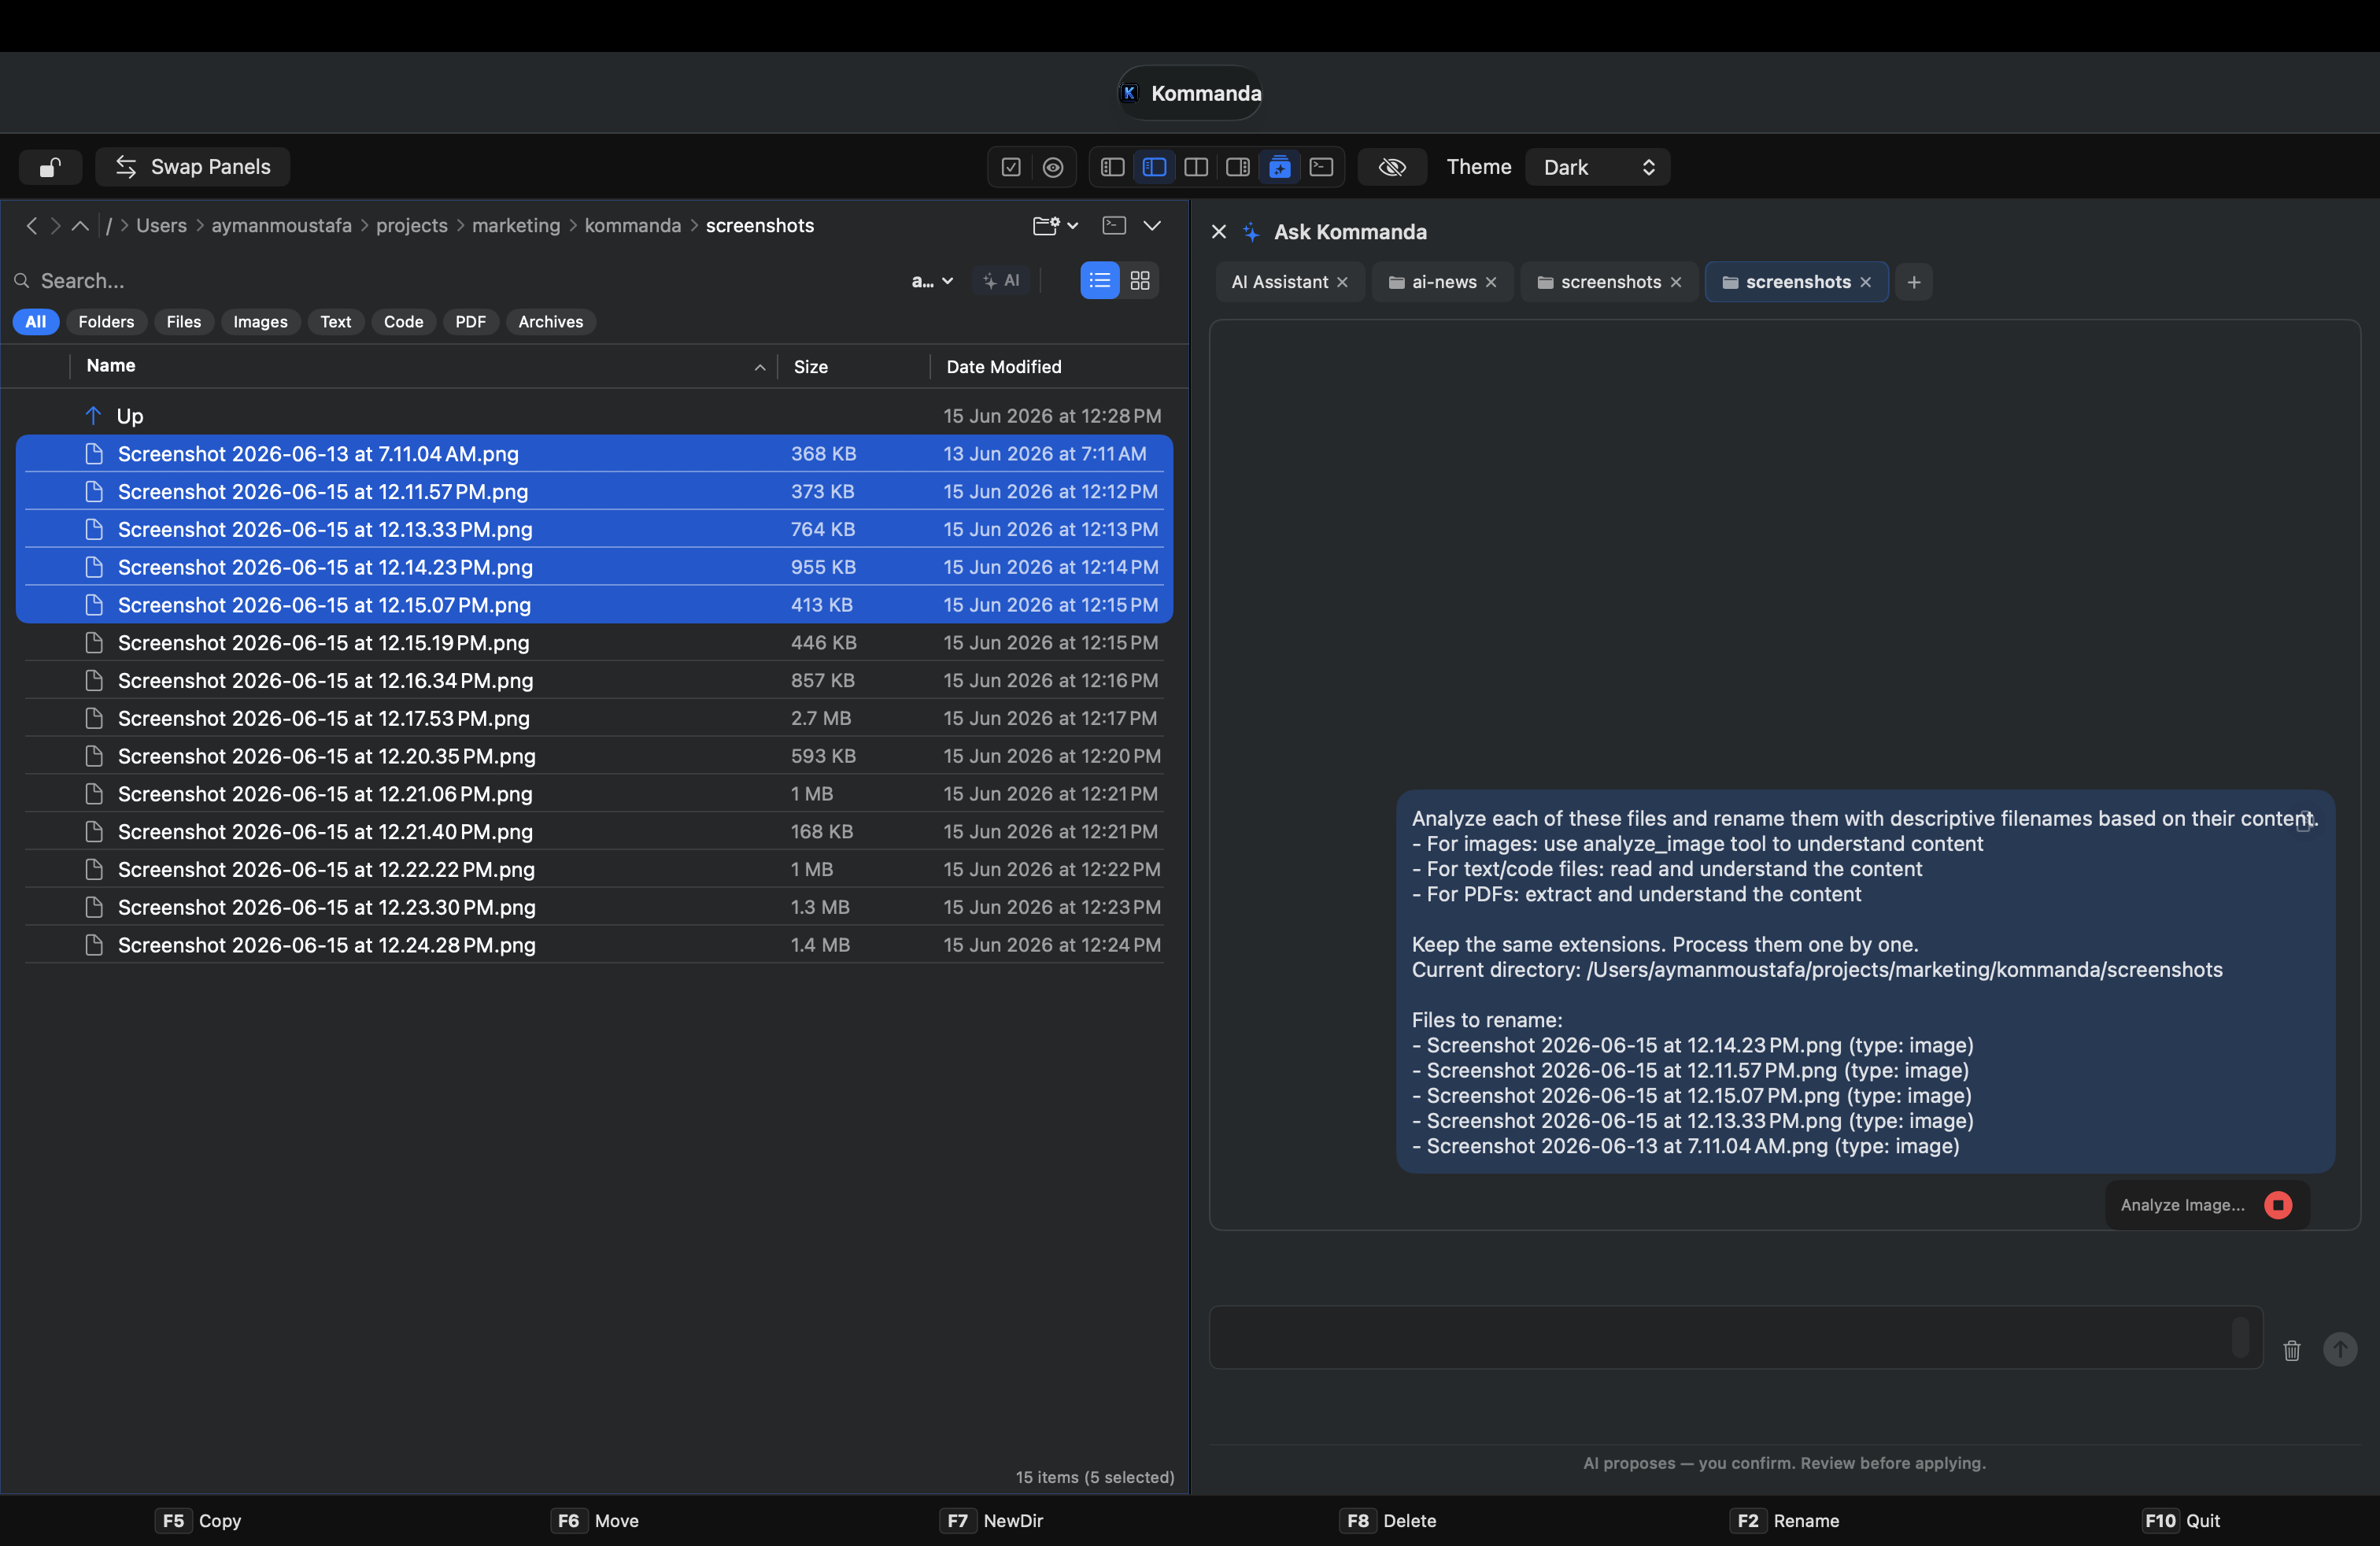Image resolution: width=2380 pixels, height=1546 pixels.
Task: Select Screenshot 2026-06-15 at 12.21.06 PM.png
Action: pos(594,794)
